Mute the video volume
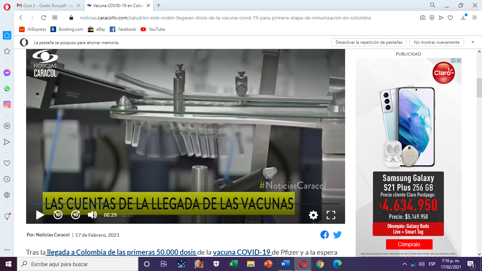The height and width of the screenshot is (271, 482). [92, 215]
